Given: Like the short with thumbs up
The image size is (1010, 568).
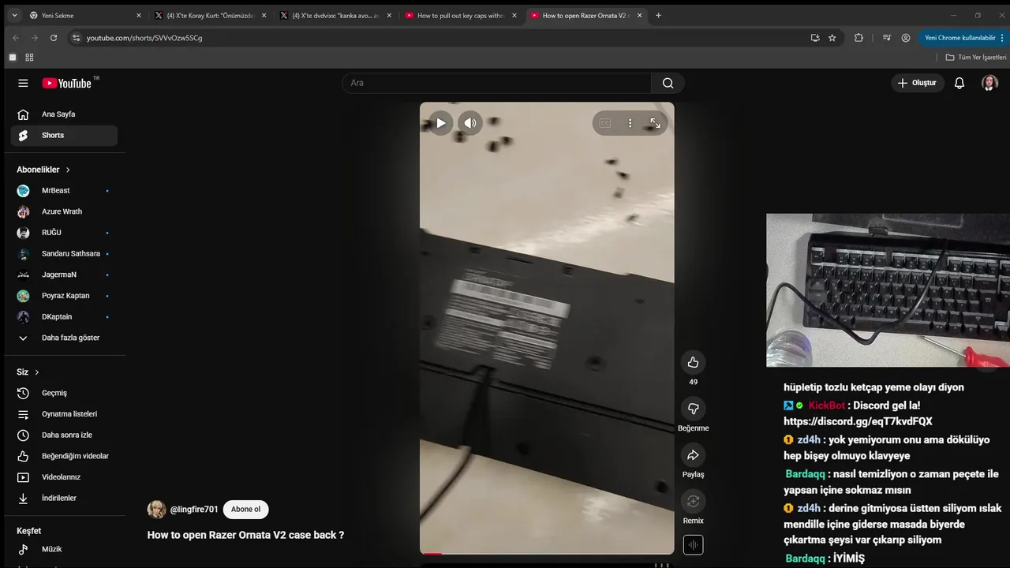Looking at the screenshot, I should (693, 362).
